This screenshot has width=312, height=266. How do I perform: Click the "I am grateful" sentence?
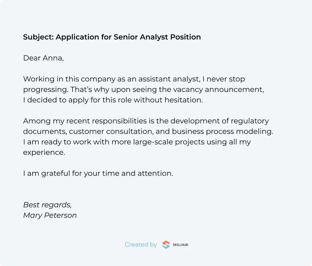(x=98, y=173)
